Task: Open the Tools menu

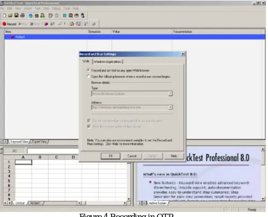Action: [x=66, y=9]
